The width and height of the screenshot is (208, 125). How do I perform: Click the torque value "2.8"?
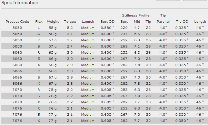coord(70,84)
